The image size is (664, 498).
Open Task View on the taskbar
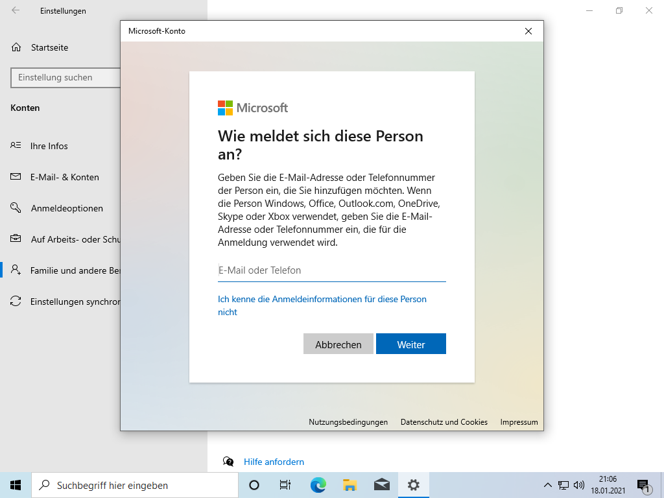285,485
